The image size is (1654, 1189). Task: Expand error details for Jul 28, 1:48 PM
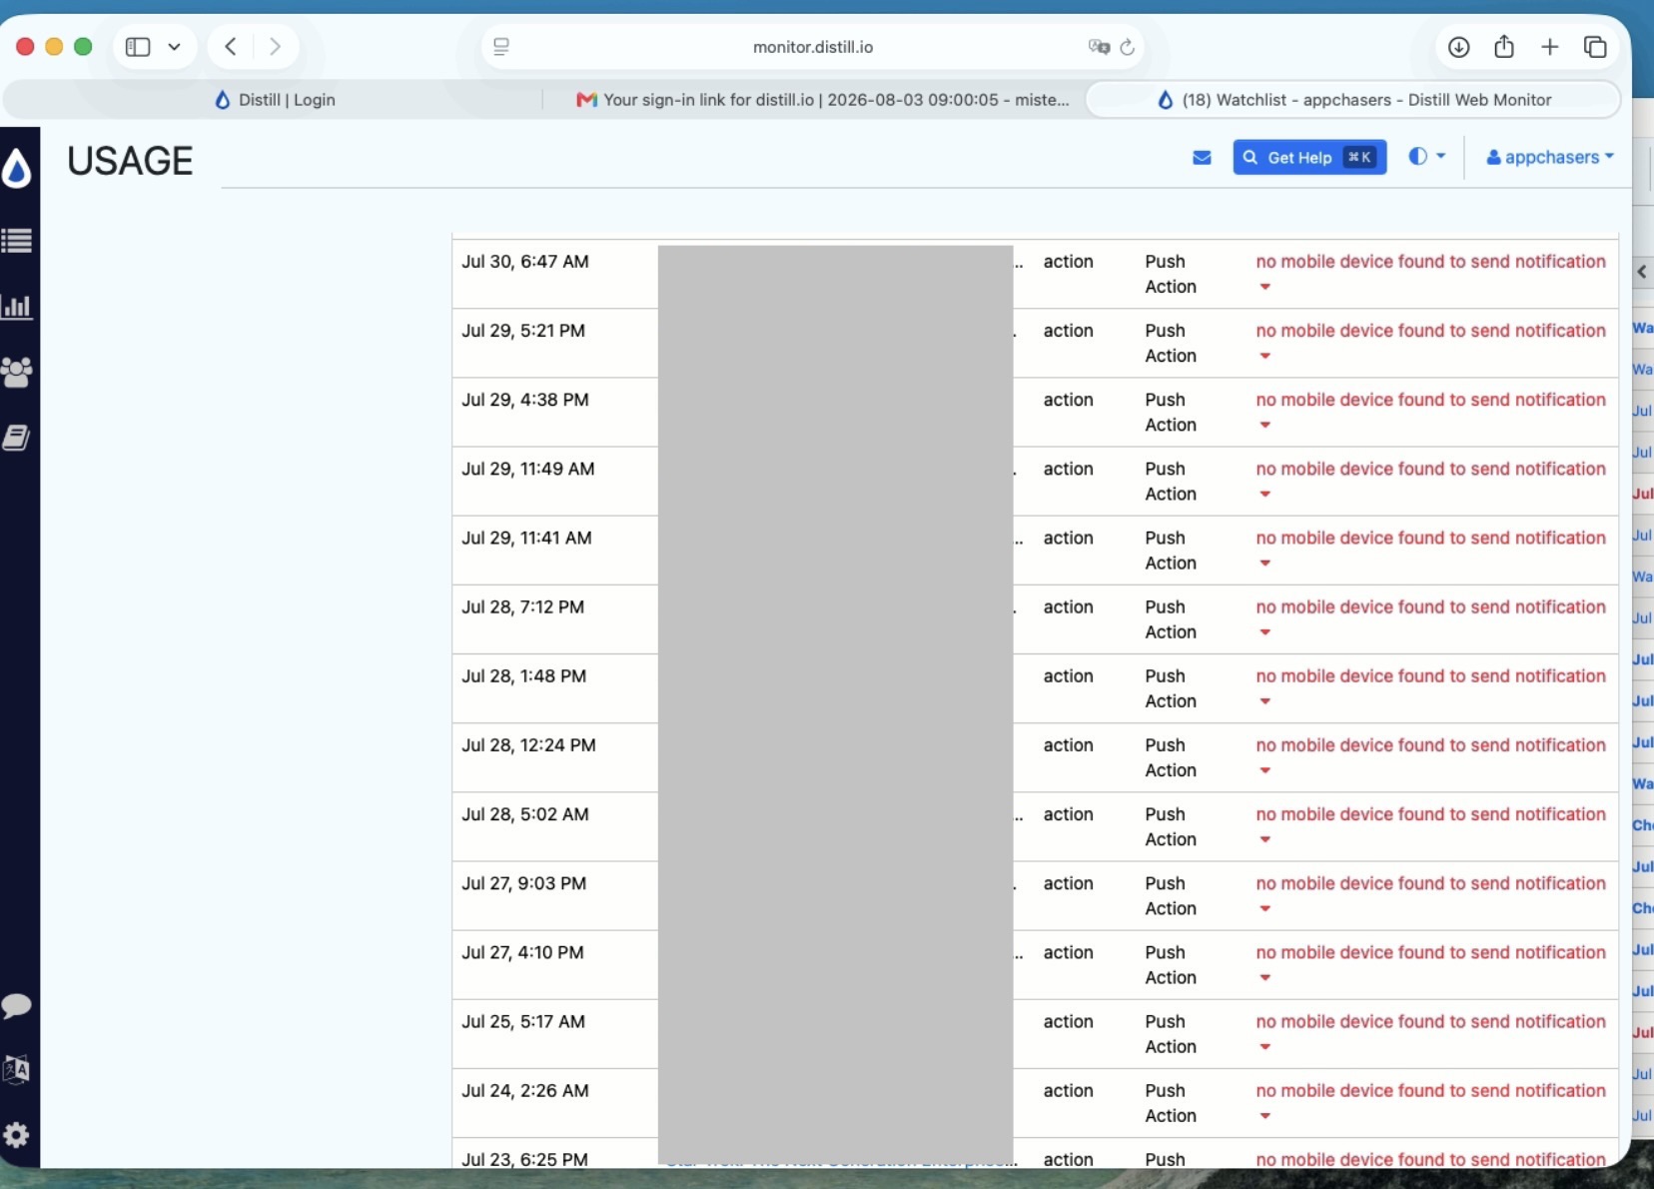point(1265,701)
